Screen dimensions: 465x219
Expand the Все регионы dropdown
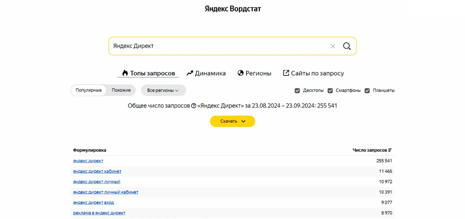(x=163, y=90)
